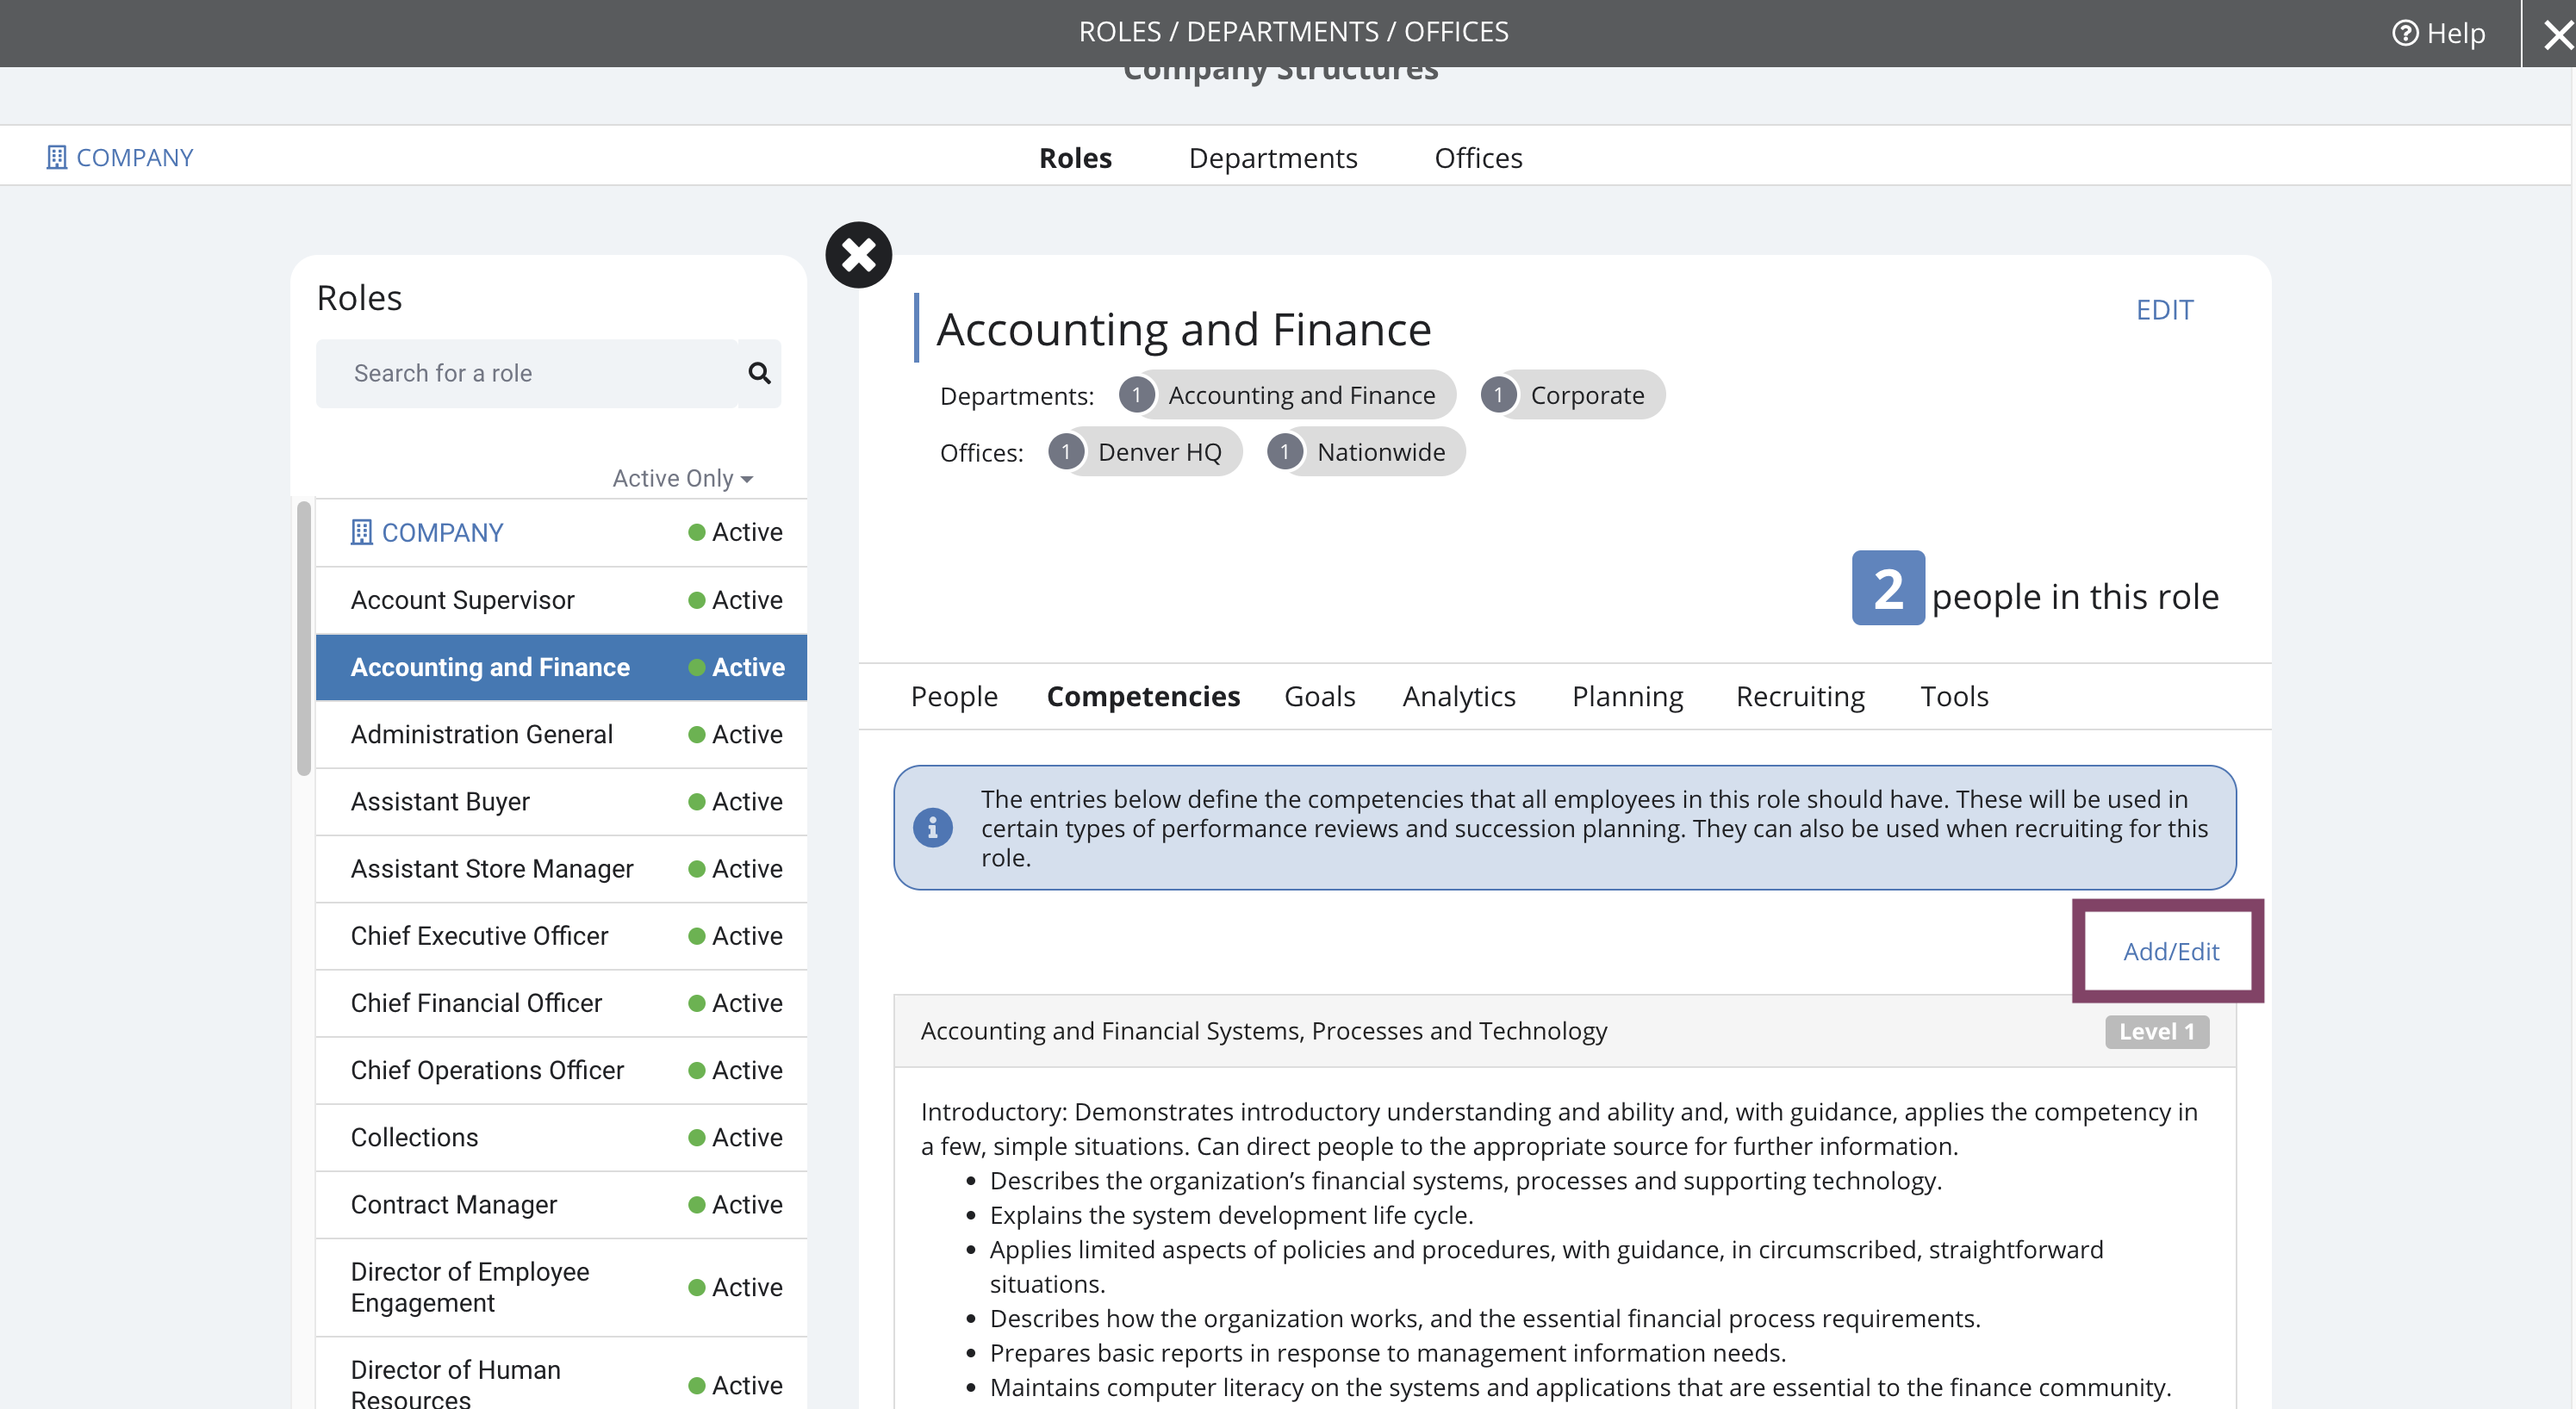Click the Accounting and Finance department chip
2576x1409 pixels.
(1288, 395)
